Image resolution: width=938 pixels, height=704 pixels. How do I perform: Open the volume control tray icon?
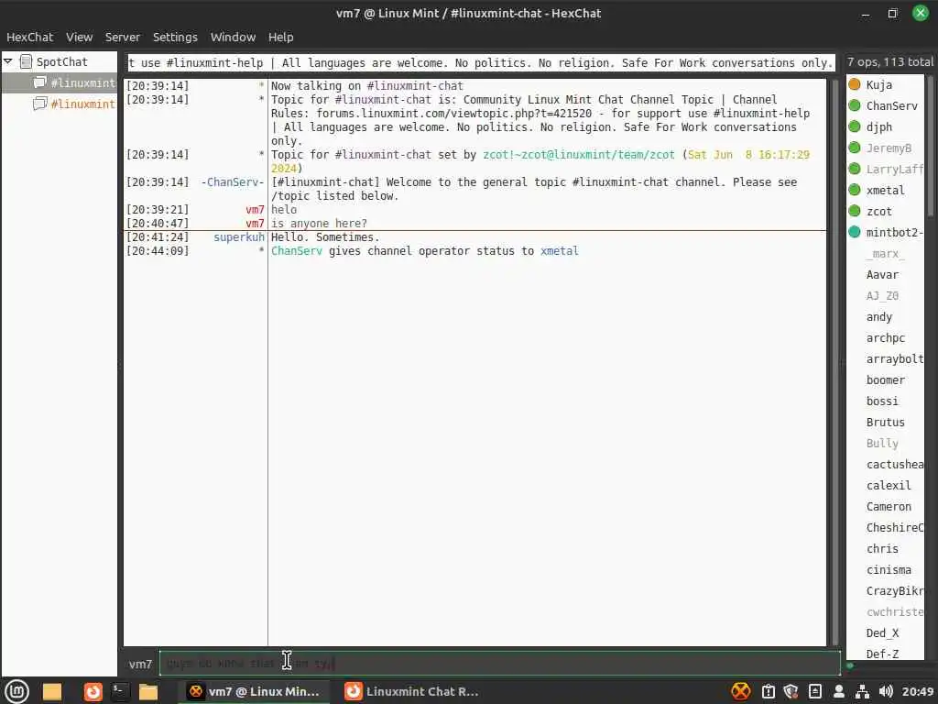pyautogui.click(x=886, y=691)
